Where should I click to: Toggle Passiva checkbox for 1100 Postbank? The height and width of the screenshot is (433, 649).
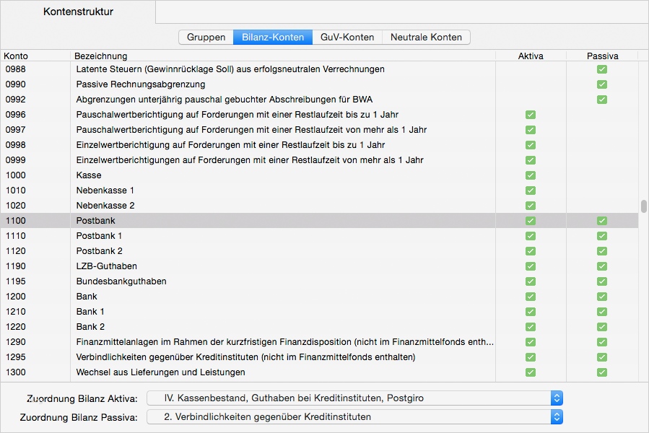pyautogui.click(x=602, y=221)
